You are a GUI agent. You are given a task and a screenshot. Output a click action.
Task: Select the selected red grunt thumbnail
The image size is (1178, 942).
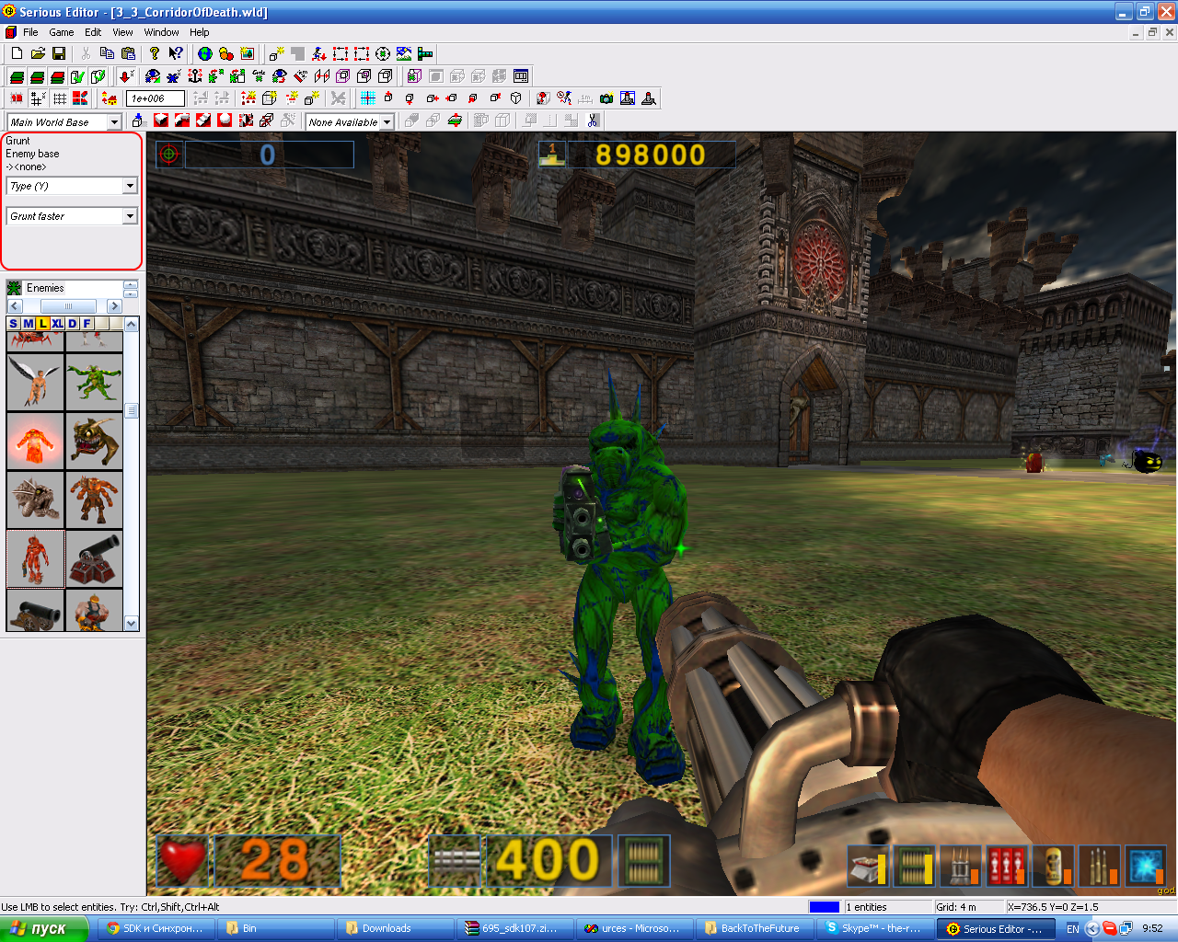(x=35, y=558)
